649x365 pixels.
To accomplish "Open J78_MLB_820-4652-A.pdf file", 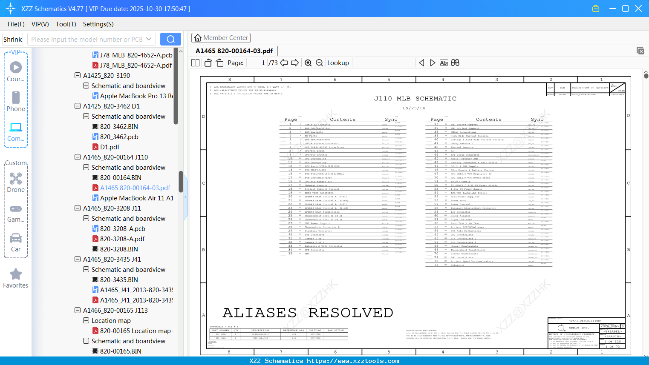I will [132, 65].
